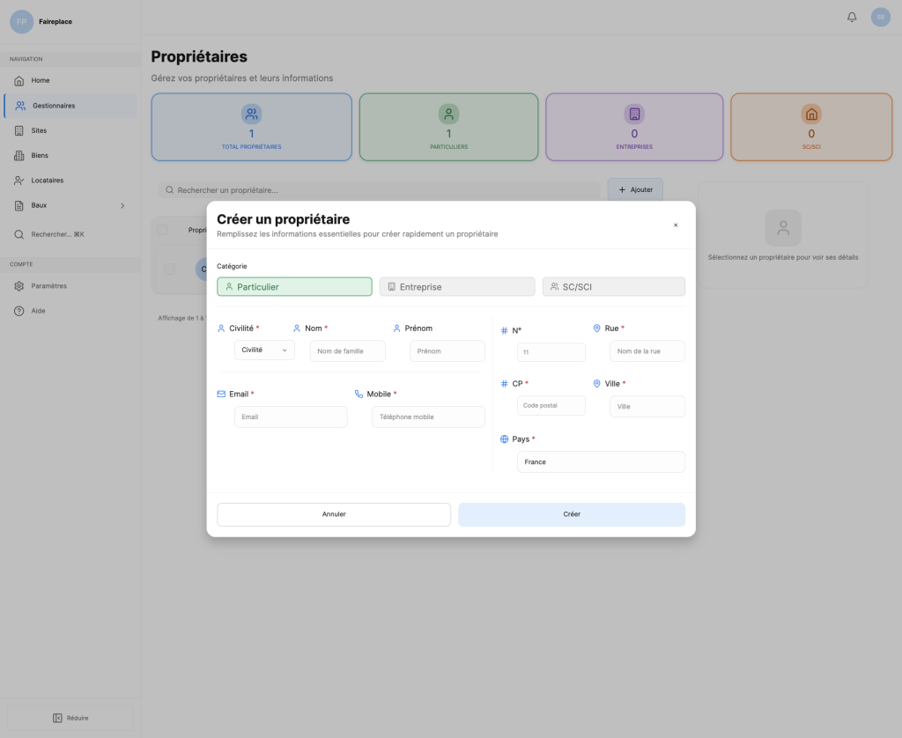
Task: Choose the Entreprise category option
Action: (x=456, y=287)
